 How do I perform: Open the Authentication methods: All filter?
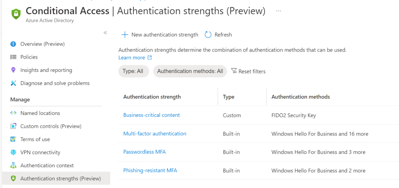coord(190,71)
